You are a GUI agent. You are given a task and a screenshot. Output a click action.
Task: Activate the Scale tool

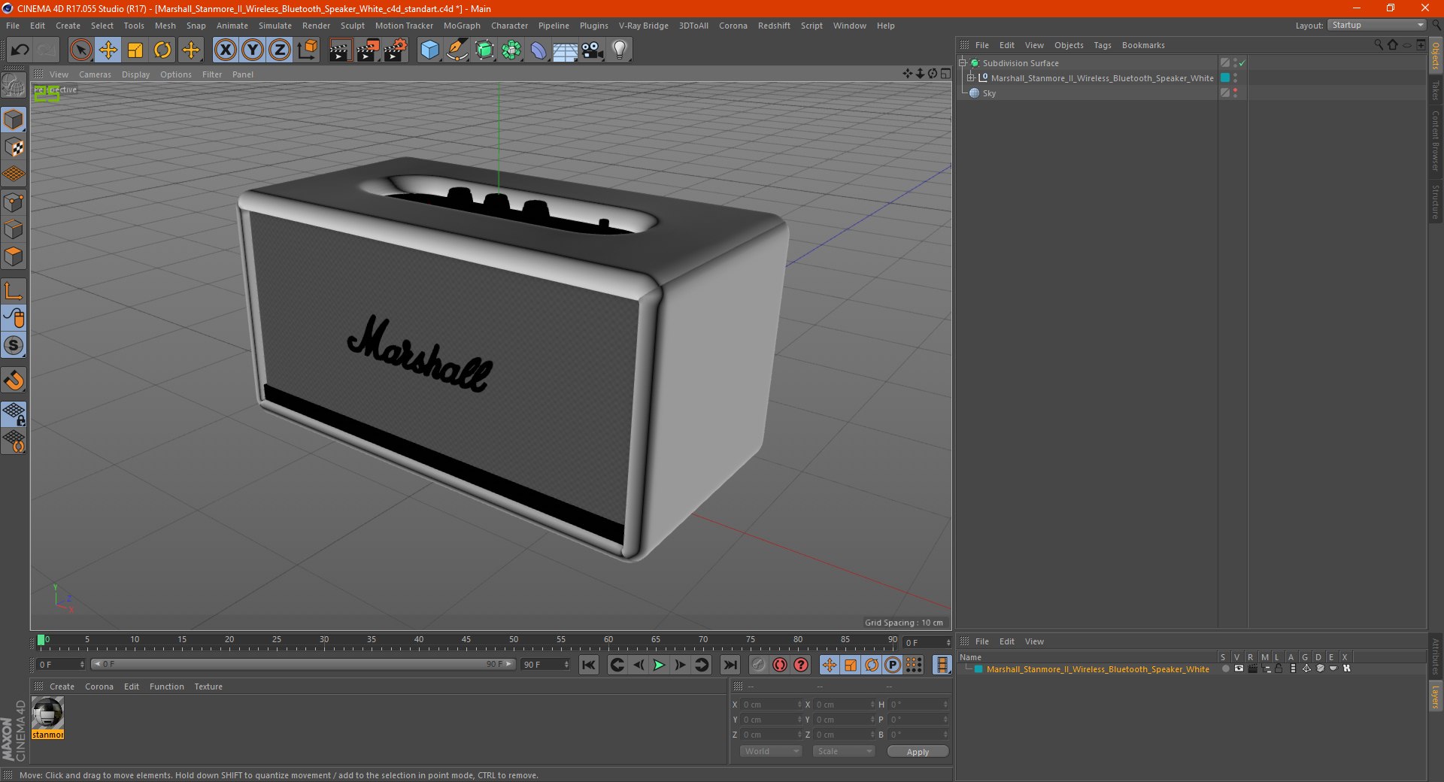tap(135, 50)
